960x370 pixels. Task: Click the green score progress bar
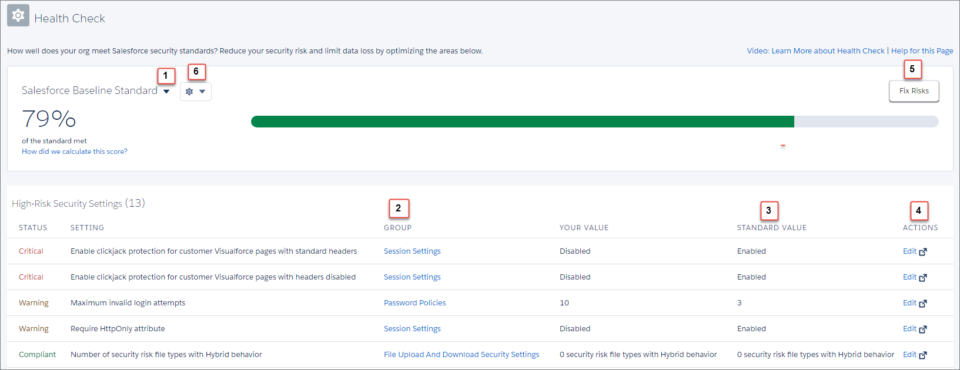pyautogui.click(x=523, y=122)
